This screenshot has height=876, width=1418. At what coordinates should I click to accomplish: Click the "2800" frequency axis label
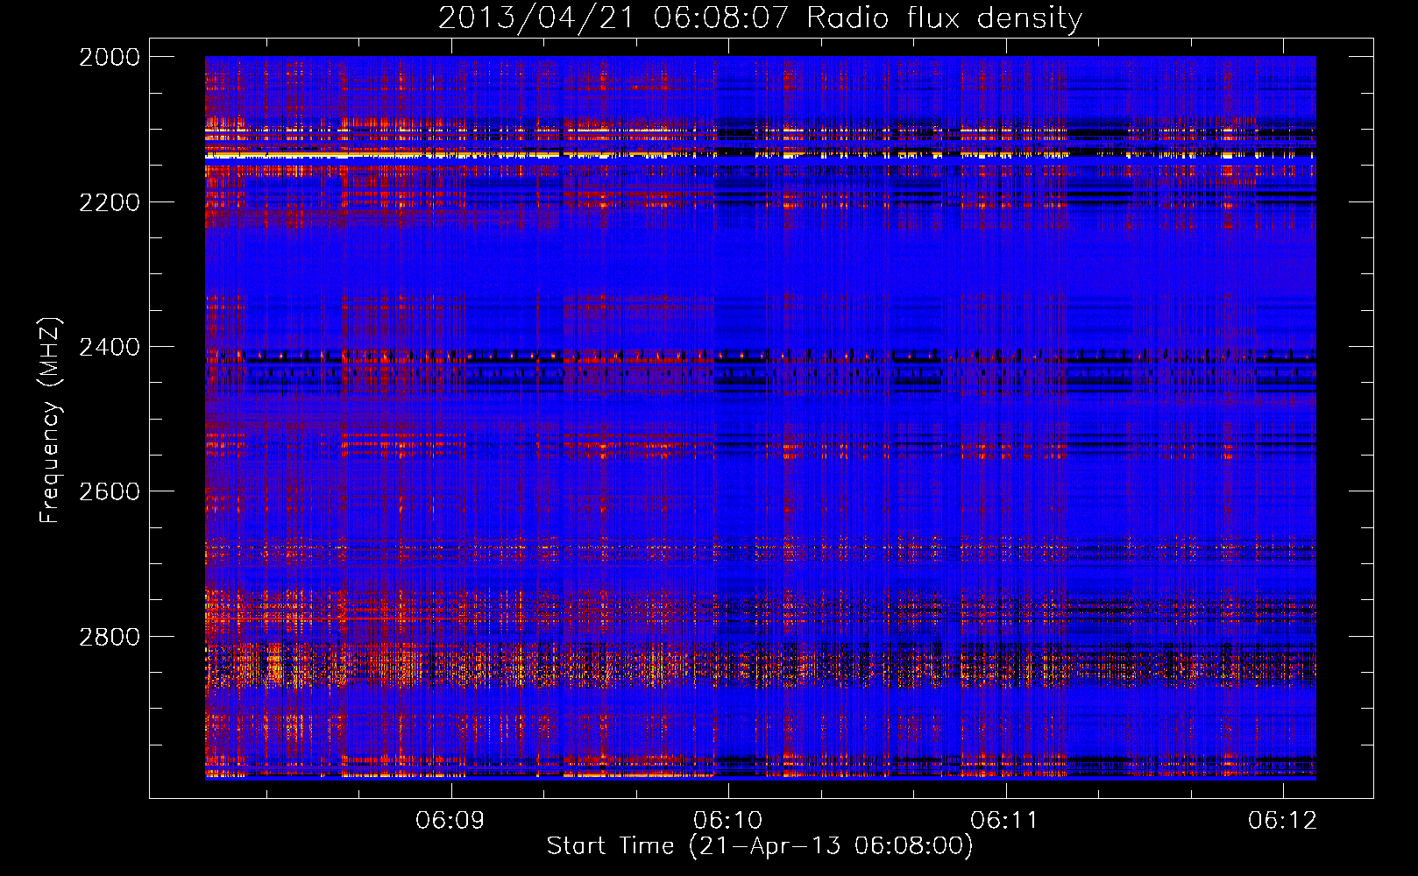110,636
